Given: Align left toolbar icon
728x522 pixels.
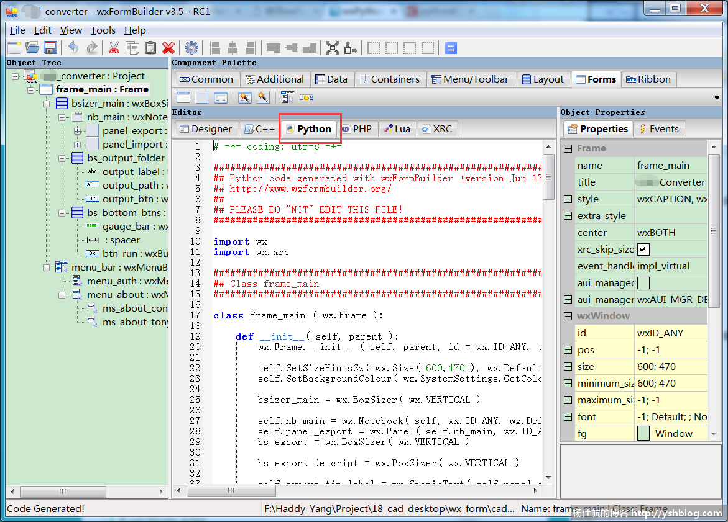Looking at the screenshot, I should [214, 48].
